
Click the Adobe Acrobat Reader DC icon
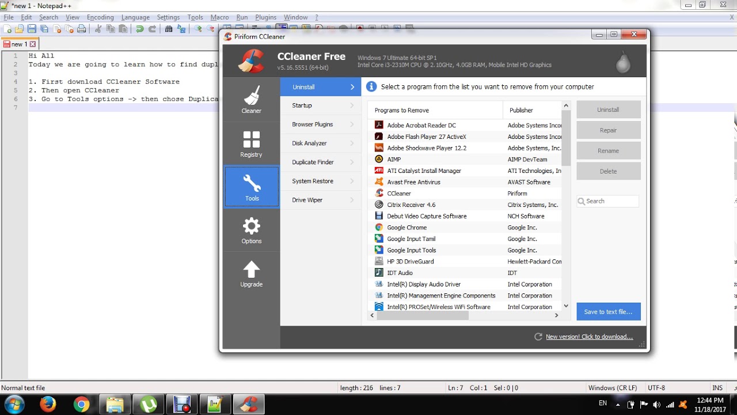click(379, 125)
